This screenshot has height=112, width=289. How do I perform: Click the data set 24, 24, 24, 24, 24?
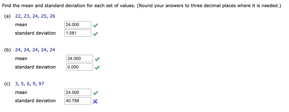[35, 50]
